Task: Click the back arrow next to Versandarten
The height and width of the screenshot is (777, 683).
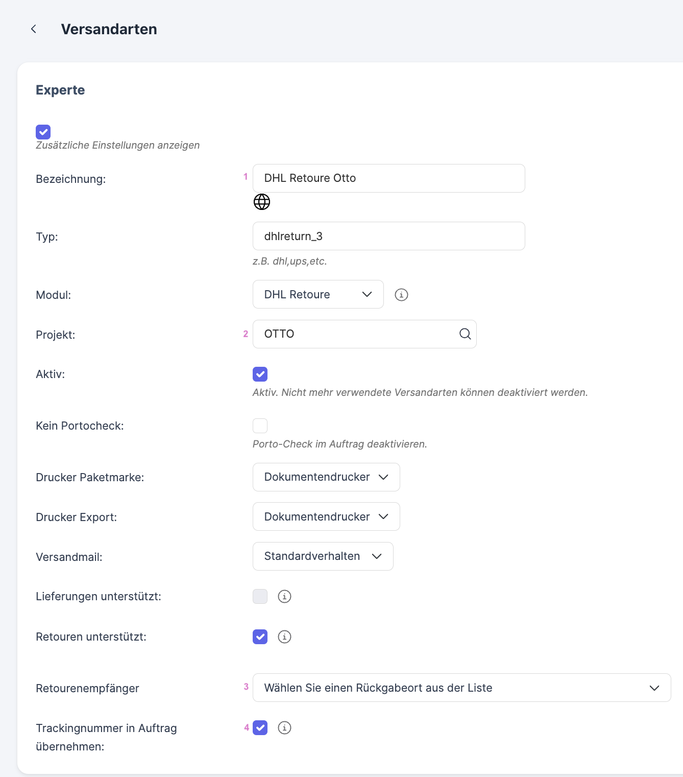Action: point(34,29)
